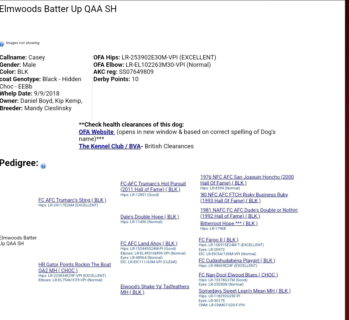349x320 pixels.
Task: Open The Kennel Club / BVA link
Action: pos(110,146)
